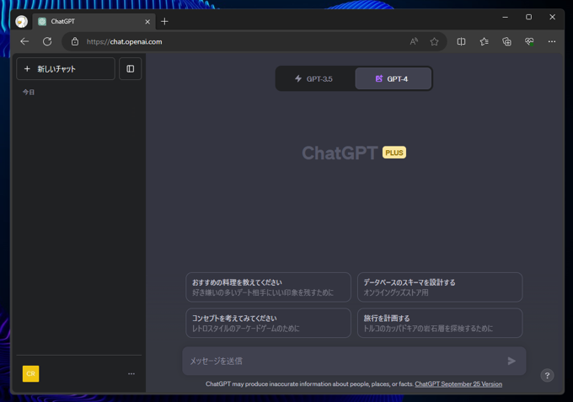Activate the Read Aloud icon

pos(414,41)
